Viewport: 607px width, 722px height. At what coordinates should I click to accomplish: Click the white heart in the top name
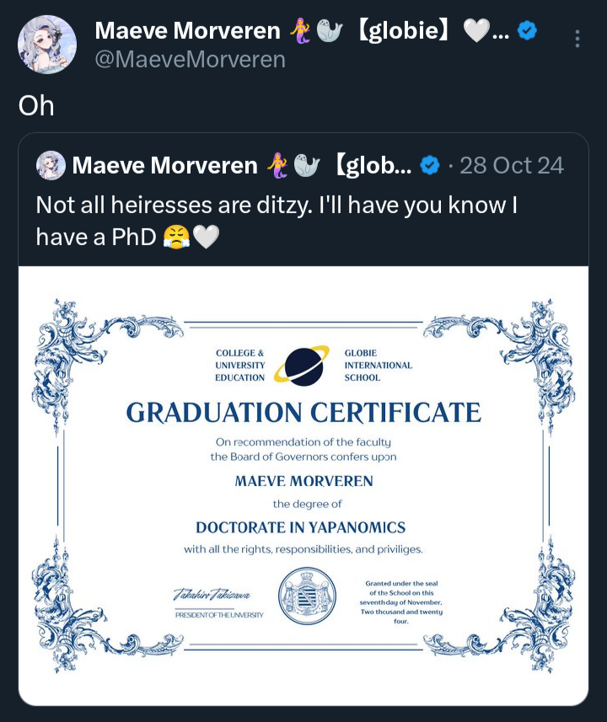pyautogui.click(x=476, y=31)
